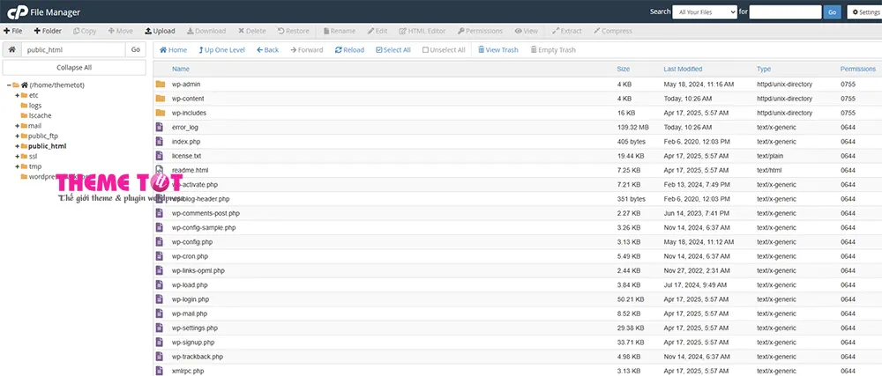Screen dimensions: 882x376
Task: Click the wp-admin folder icon
Action: (x=161, y=85)
